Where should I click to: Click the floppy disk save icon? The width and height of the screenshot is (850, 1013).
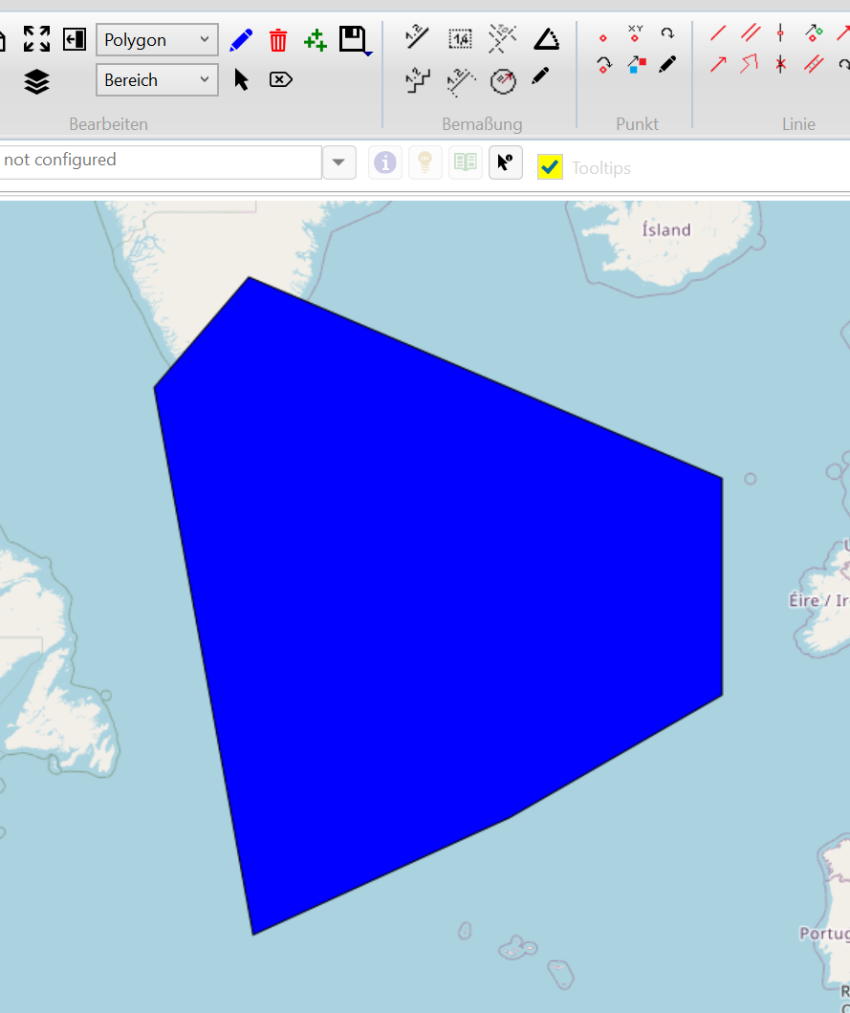coord(354,40)
